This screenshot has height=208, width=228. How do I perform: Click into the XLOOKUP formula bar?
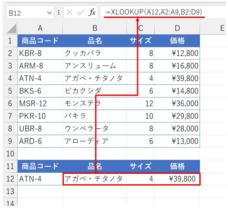click(x=163, y=12)
